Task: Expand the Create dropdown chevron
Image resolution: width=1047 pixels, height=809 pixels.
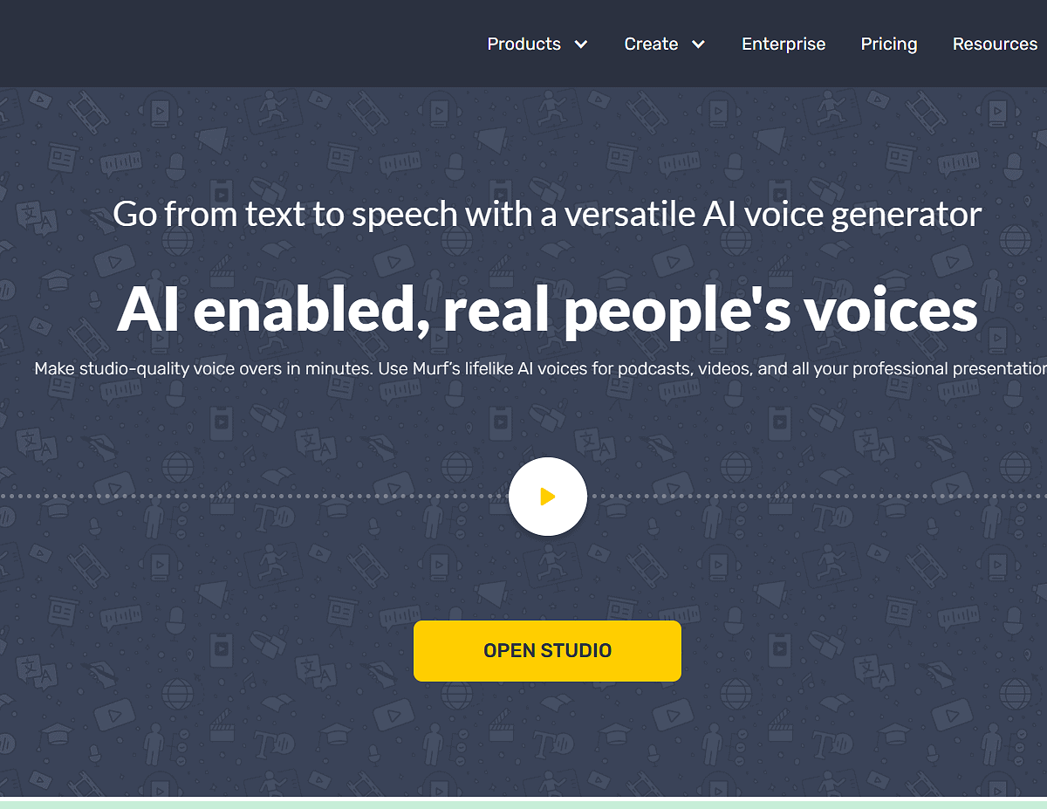Action: click(698, 44)
